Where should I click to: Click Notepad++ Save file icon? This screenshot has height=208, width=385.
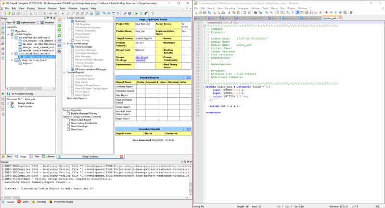click(205, 13)
